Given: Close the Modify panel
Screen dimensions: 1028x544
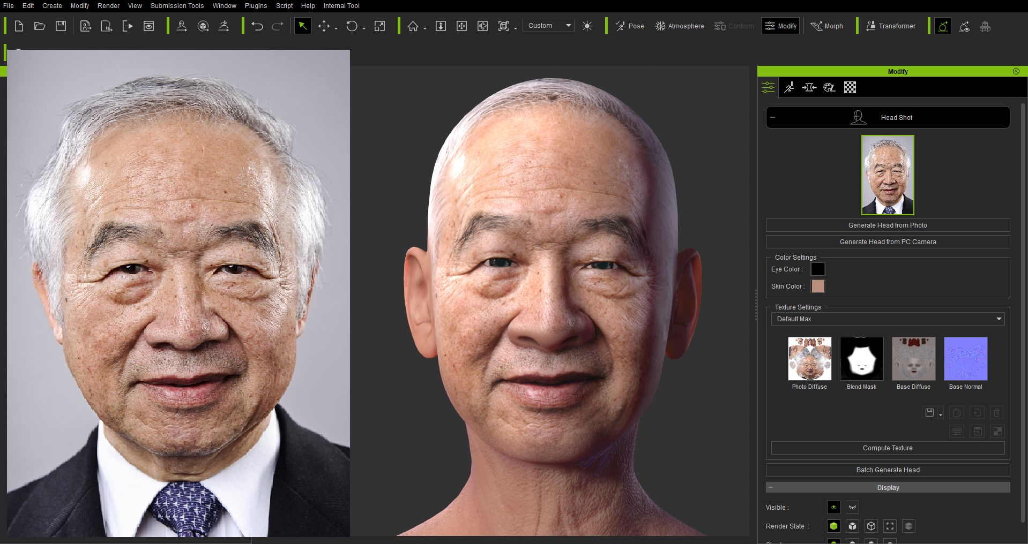Looking at the screenshot, I should pyautogui.click(x=1016, y=71).
